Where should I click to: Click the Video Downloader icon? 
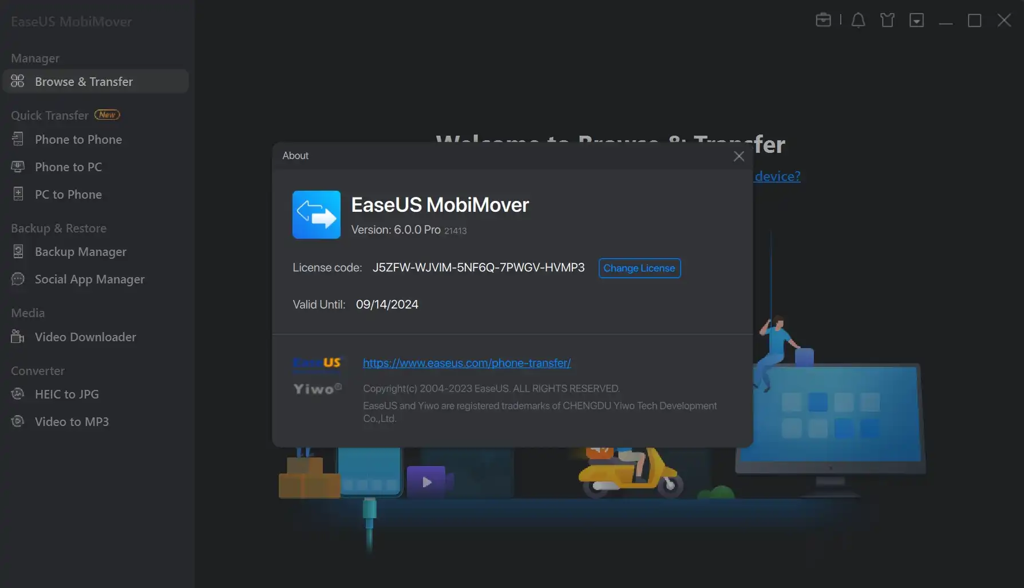(x=18, y=337)
